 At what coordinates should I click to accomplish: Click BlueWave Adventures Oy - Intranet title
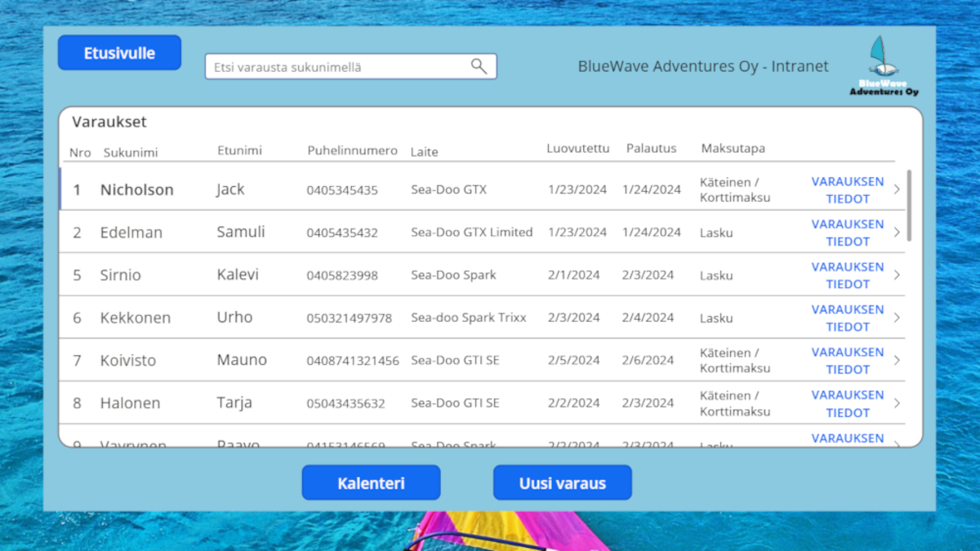tap(703, 67)
